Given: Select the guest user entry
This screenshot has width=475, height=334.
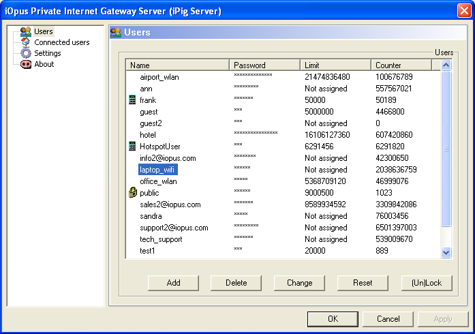Looking at the screenshot, I should [x=149, y=112].
